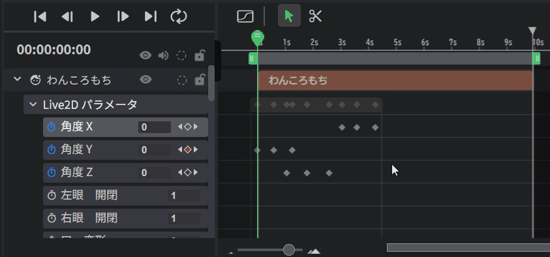Collapse the わんころもち track

click(17, 80)
